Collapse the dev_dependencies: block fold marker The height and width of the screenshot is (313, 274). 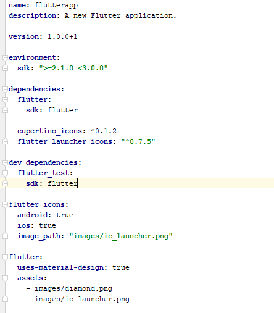(x=5, y=162)
